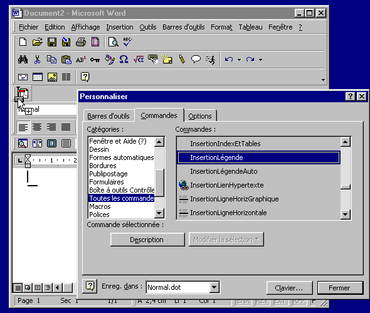The width and height of the screenshot is (370, 313).
Task: Select InsertionLégendeAuto command
Action: pyautogui.click(x=258, y=171)
